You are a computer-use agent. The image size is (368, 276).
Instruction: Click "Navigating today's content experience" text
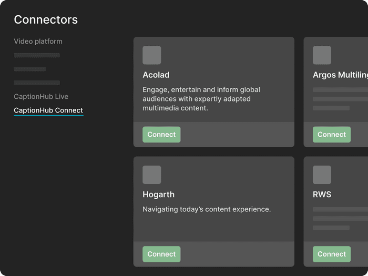tap(207, 209)
